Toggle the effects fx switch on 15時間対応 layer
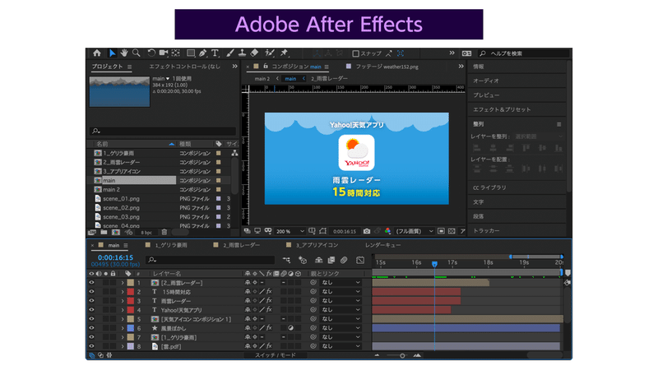The height and width of the screenshot is (370, 658). tap(269, 292)
